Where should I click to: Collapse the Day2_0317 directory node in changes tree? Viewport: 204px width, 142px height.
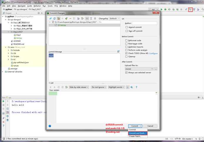coord(50,22)
